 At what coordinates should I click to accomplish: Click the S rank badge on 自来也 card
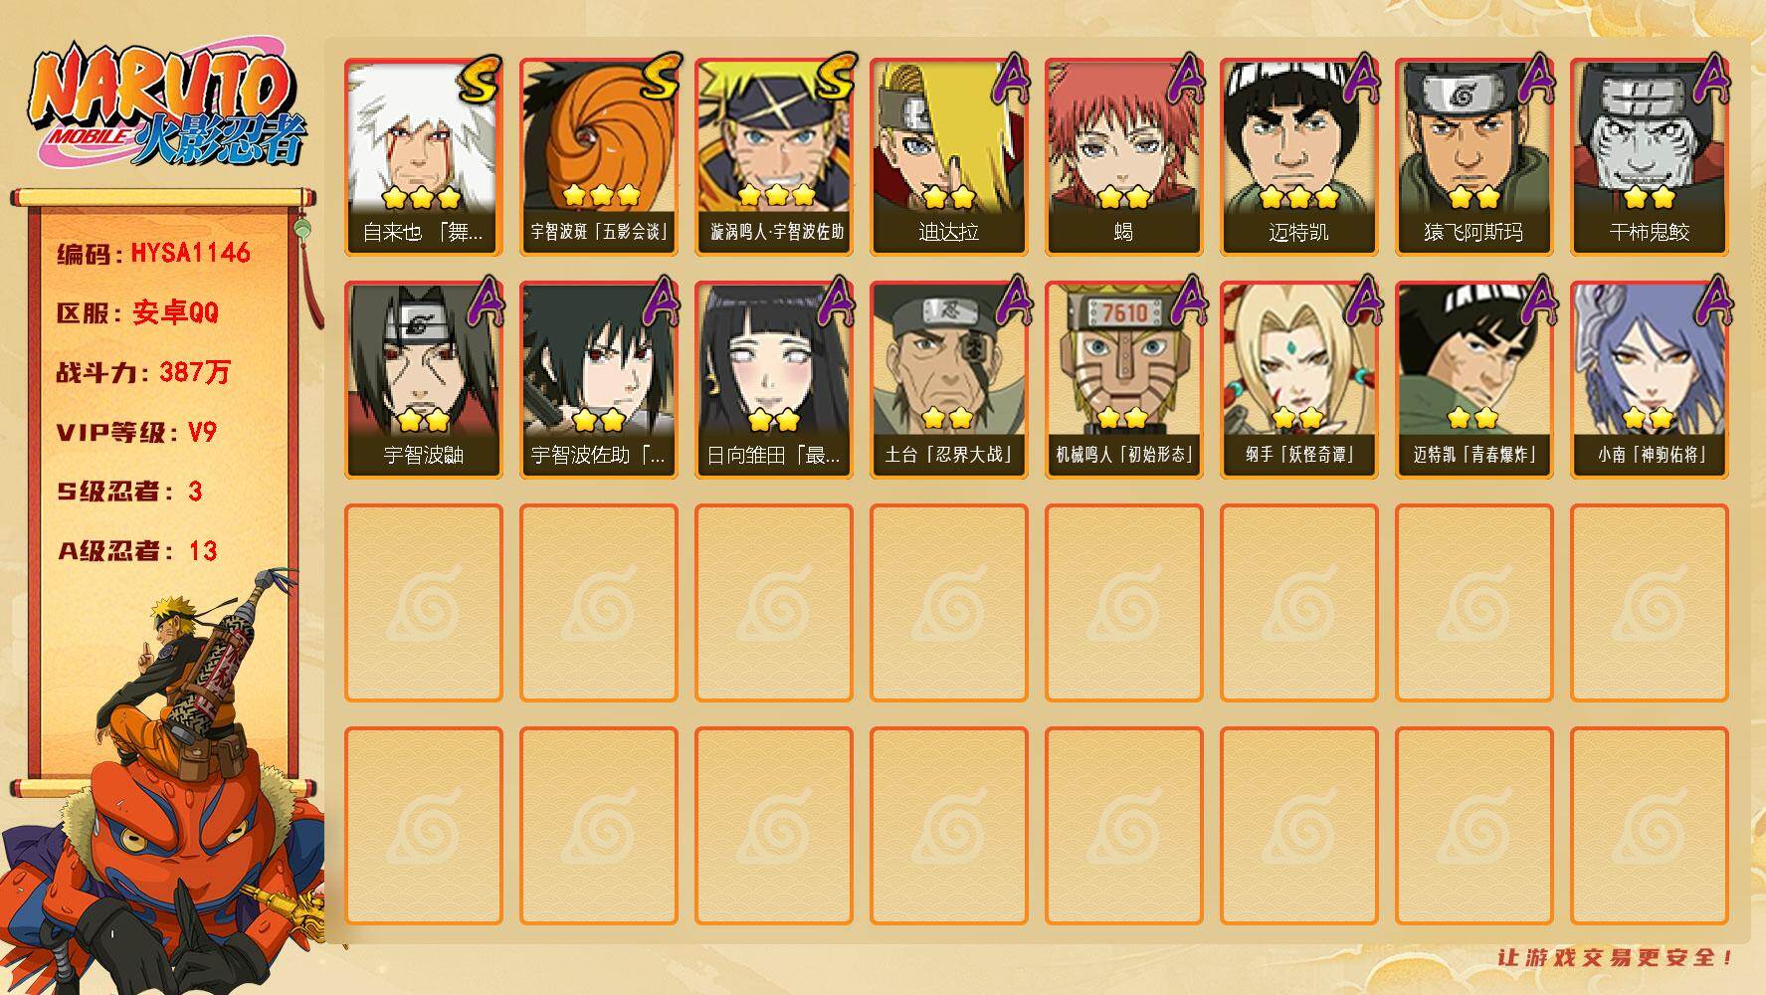pyautogui.click(x=481, y=79)
